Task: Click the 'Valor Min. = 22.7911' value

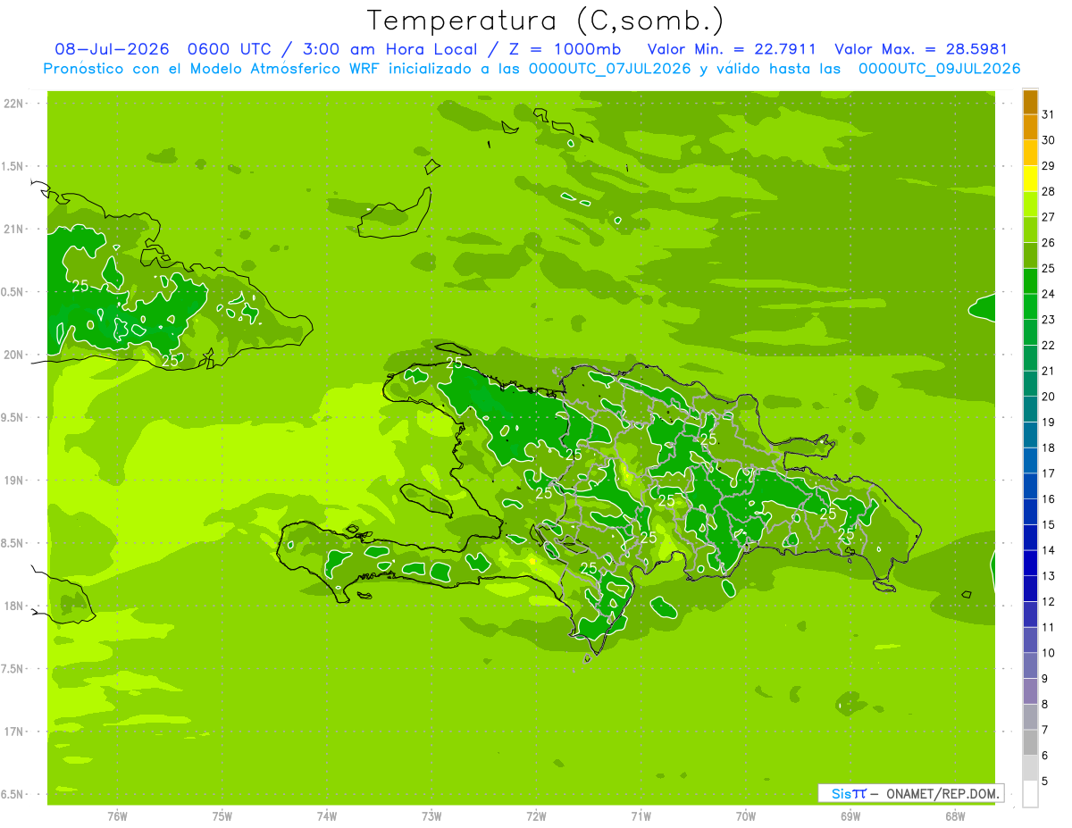Action: coord(732,49)
